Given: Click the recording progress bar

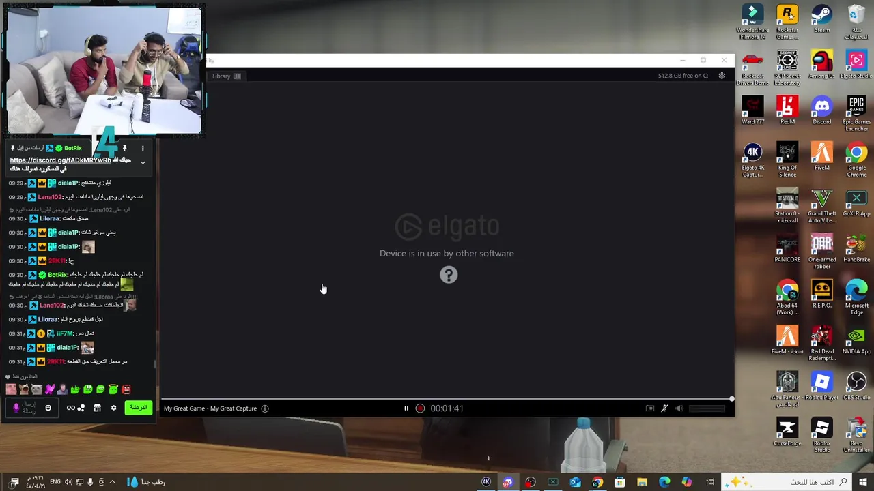Looking at the screenshot, I should [447, 399].
